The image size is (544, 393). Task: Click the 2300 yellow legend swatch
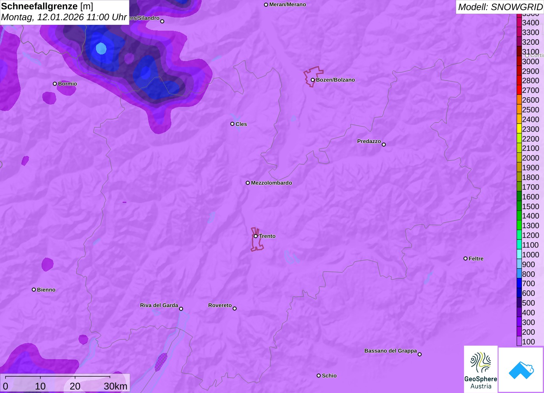[x=519, y=129]
